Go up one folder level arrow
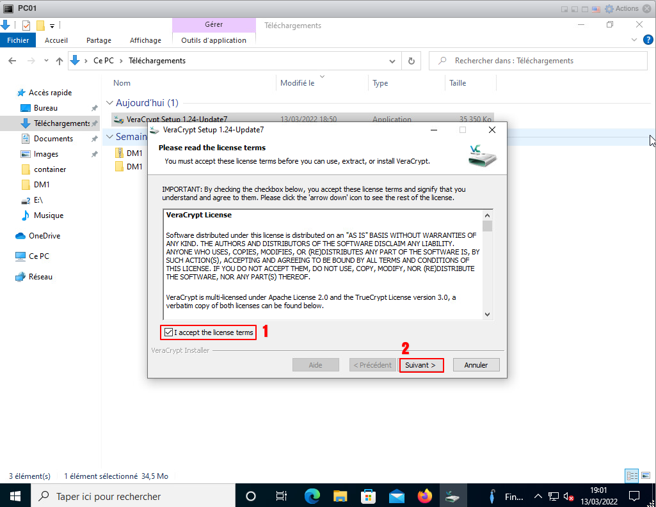The width and height of the screenshot is (656, 507). coord(60,61)
